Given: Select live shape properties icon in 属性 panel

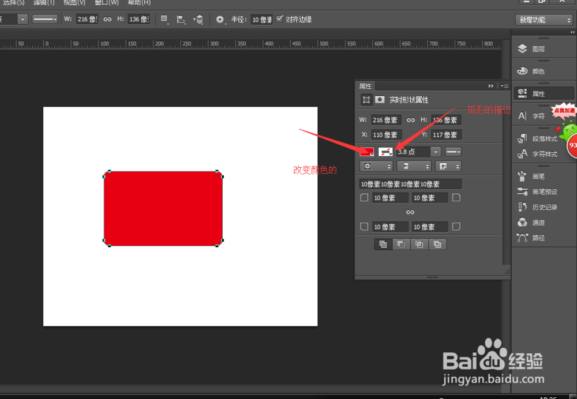Looking at the screenshot, I should click(366, 100).
